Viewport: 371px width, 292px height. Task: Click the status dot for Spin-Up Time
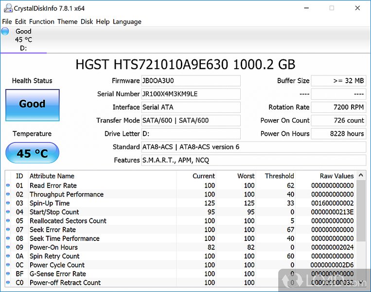tap(8, 203)
